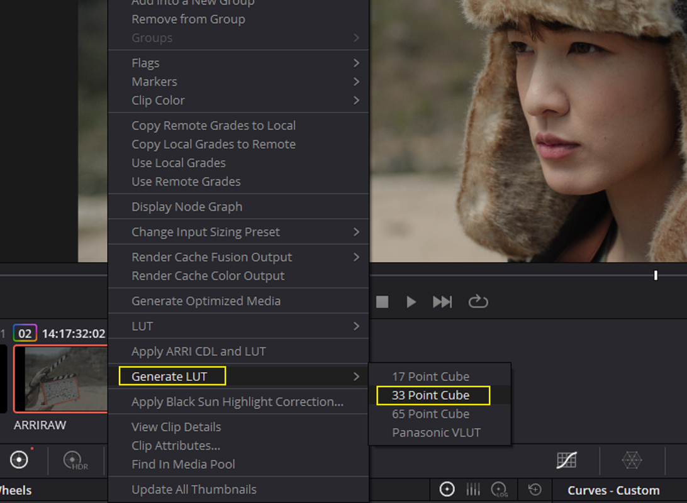Choose Generate LUT from context menu
687x503 pixels.
pos(238,377)
